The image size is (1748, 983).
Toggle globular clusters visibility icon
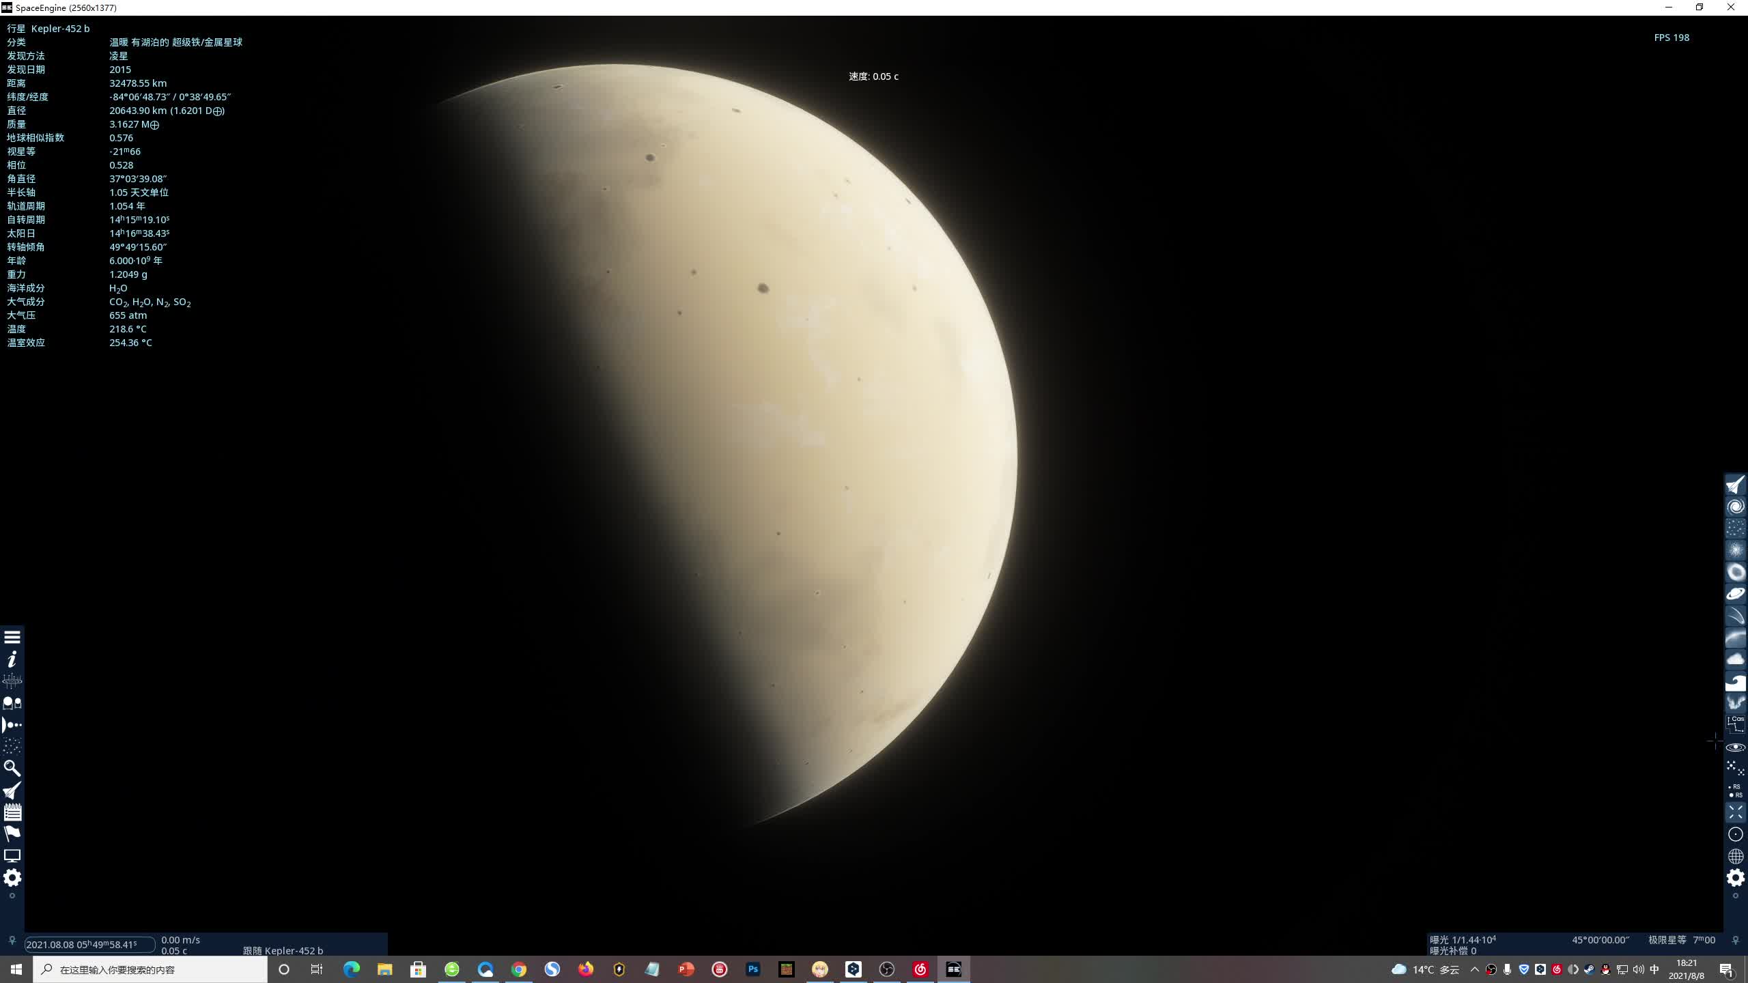(x=1736, y=550)
